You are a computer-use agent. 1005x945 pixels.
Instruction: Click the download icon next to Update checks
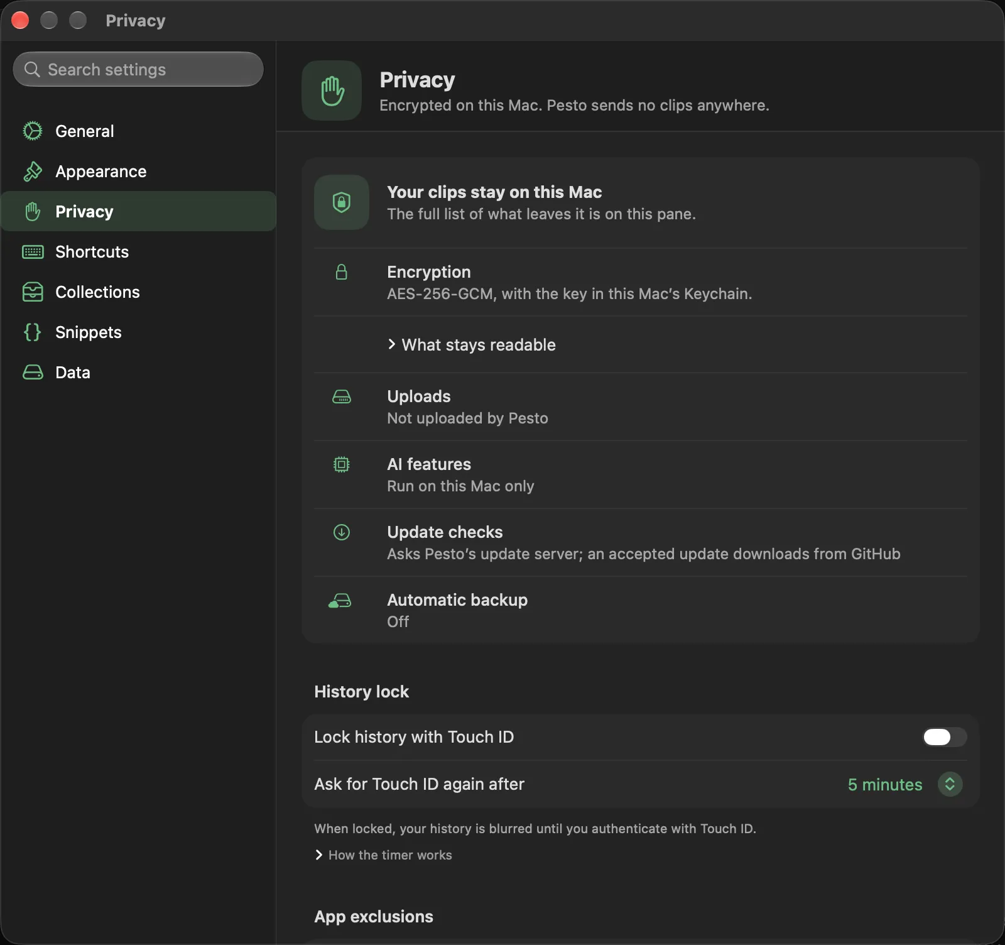pos(342,532)
